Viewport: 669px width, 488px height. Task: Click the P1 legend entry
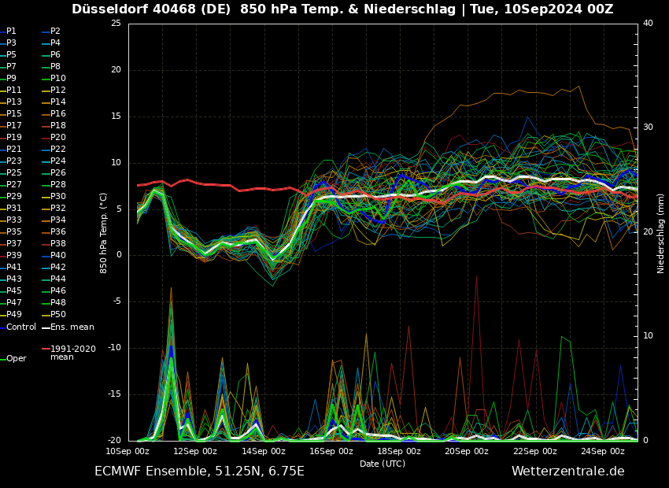pyautogui.click(x=11, y=31)
